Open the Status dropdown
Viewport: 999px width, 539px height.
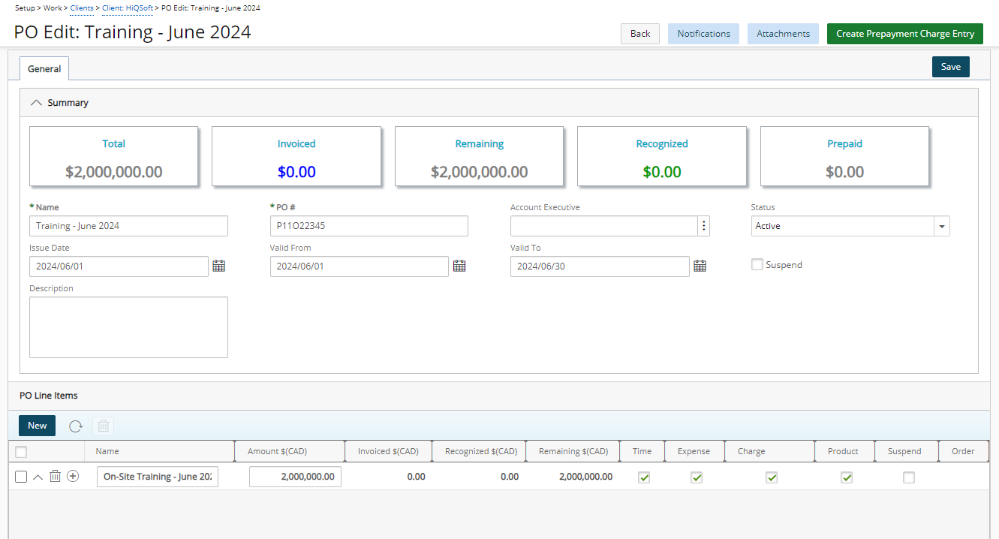[x=941, y=226]
